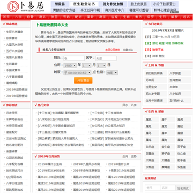Viewport: 193px width, 193px height.
Task: Switch to 八字 tab in 热门文章
Action: 133,105
